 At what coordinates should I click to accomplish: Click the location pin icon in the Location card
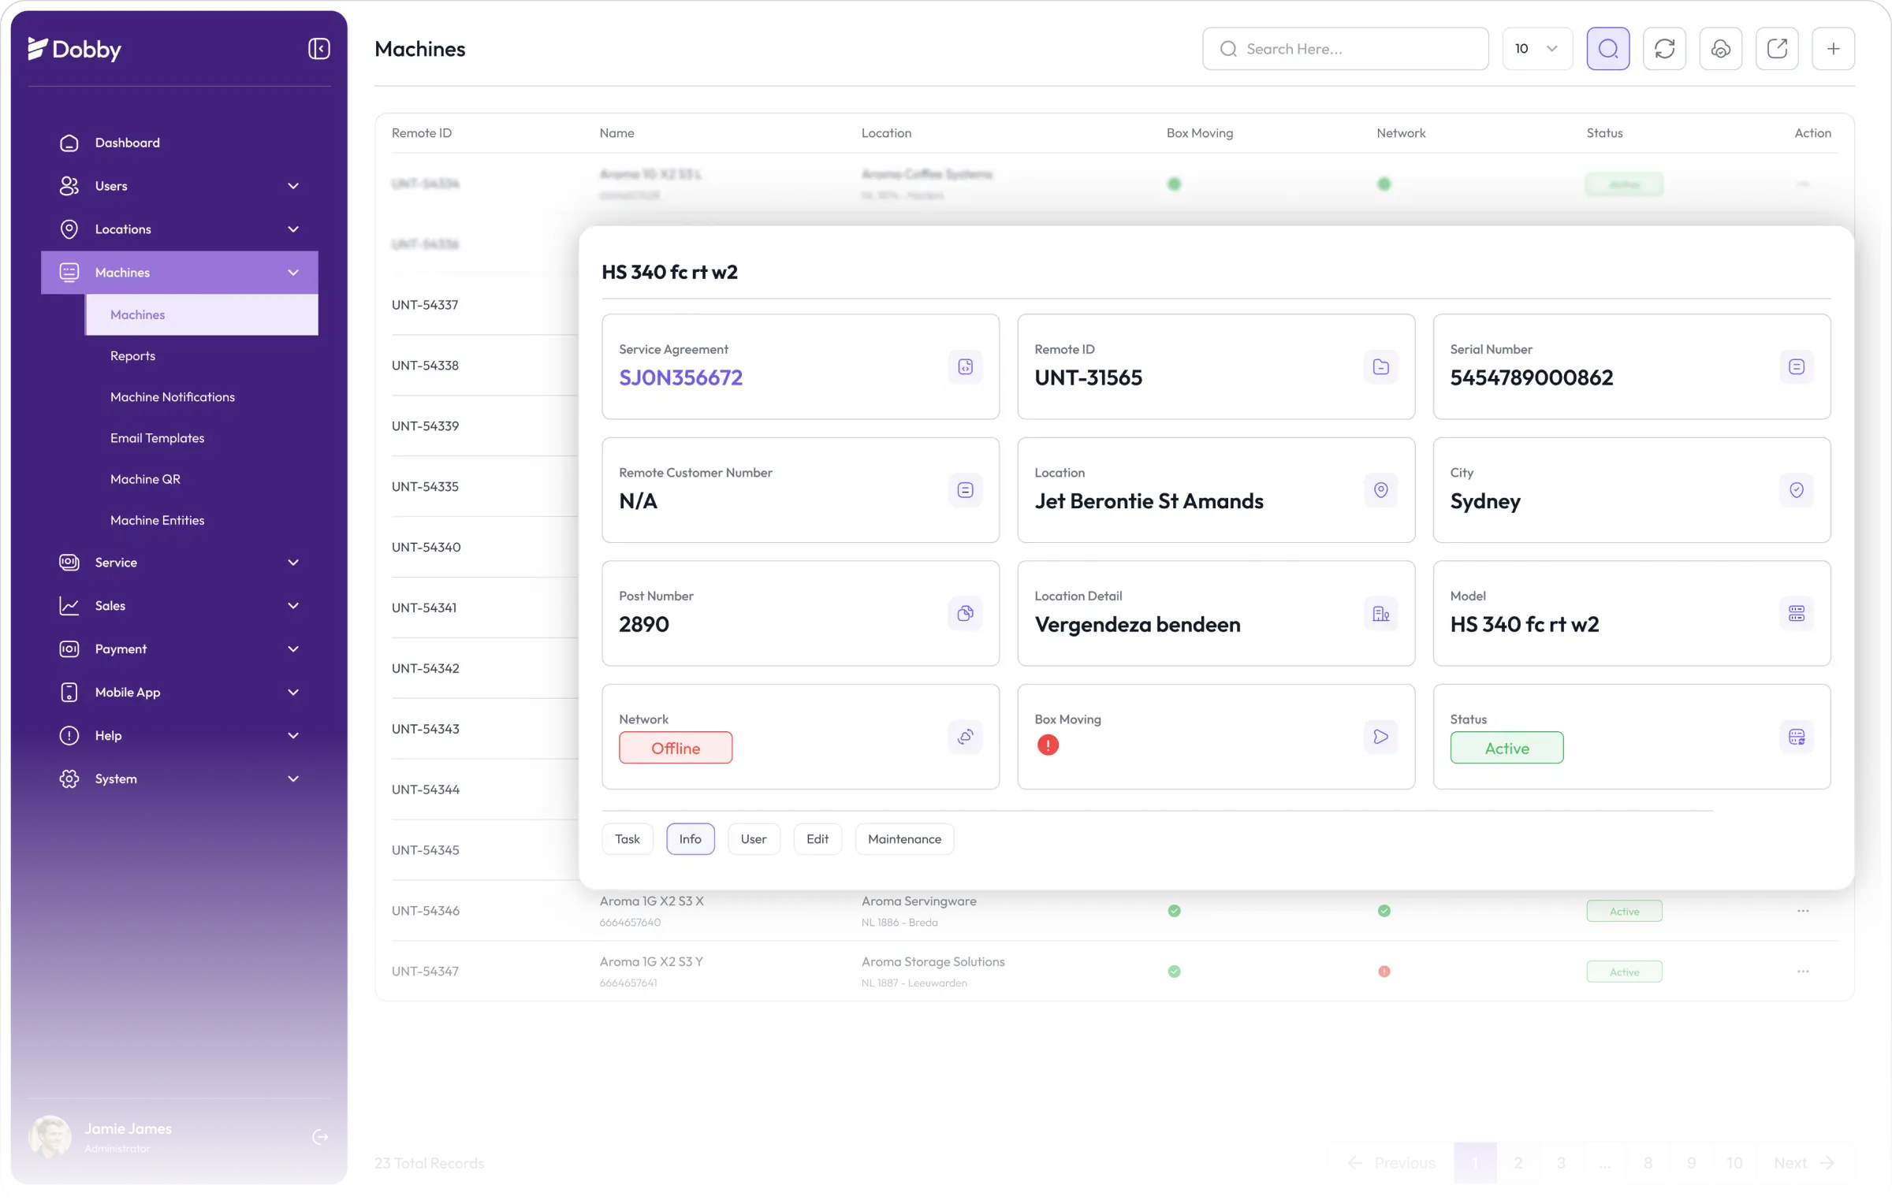click(x=1380, y=490)
